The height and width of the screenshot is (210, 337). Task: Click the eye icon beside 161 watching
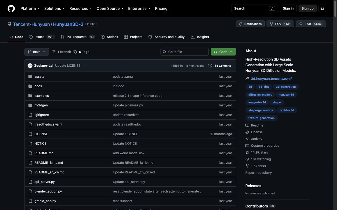tap(247, 159)
